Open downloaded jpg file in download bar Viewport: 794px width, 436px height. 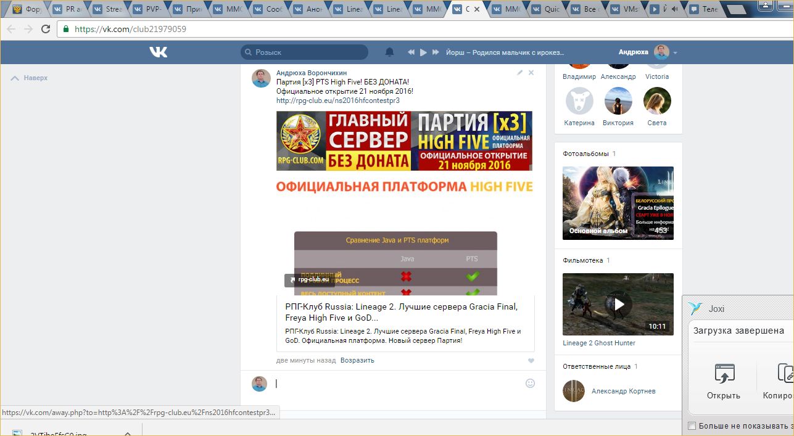(59, 434)
